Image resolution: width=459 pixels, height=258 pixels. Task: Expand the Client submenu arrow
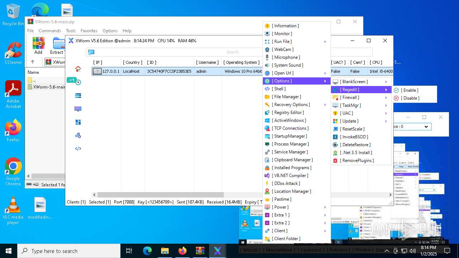click(325, 231)
